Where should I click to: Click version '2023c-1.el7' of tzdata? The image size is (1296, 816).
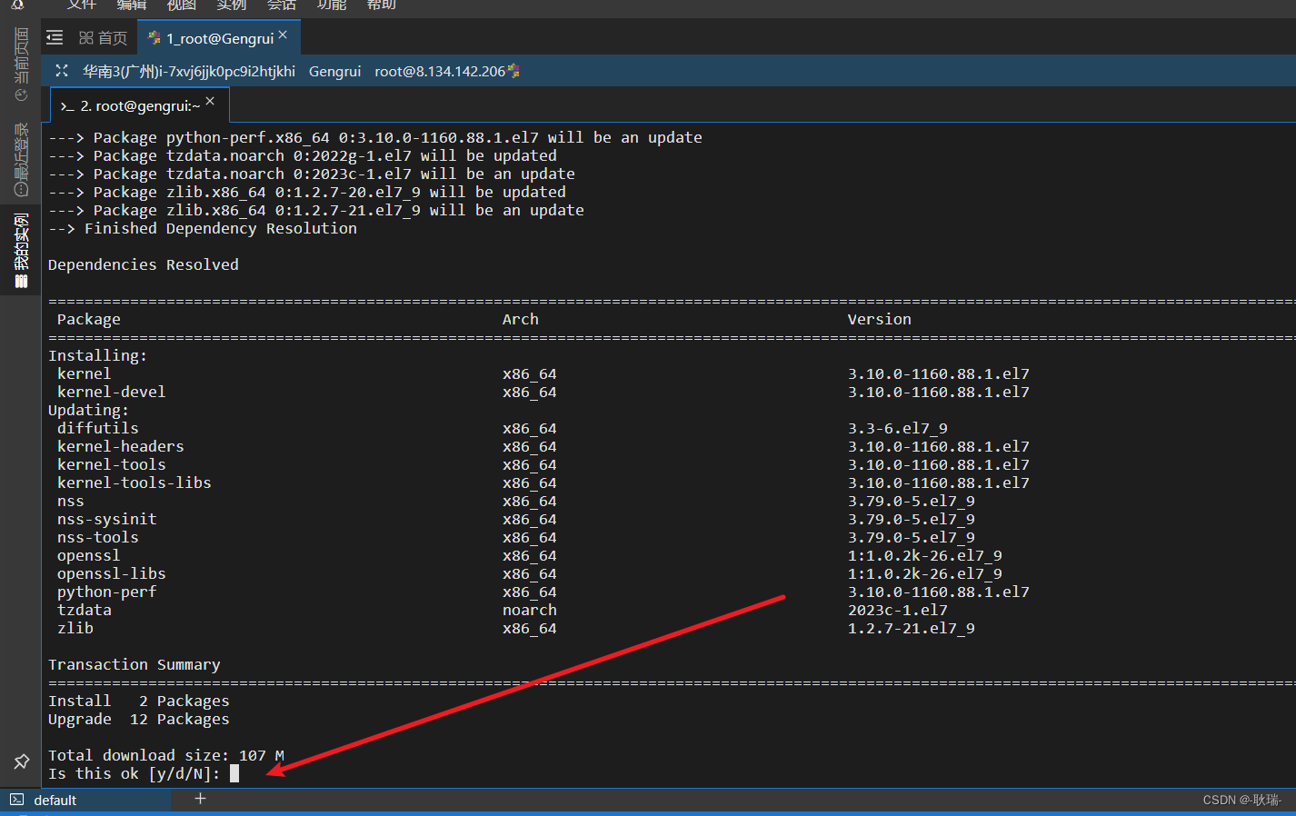[x=898, y=610]
